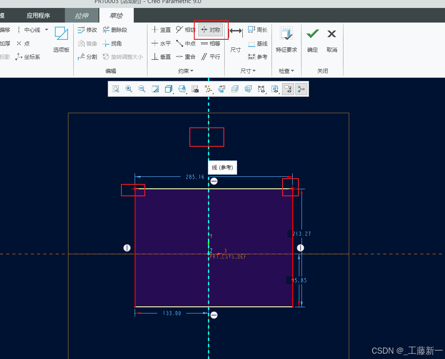Open the Centerline (中心线) dropdown arrow
The height and width of the screenshot is (359, 445).
coord(46,30)
